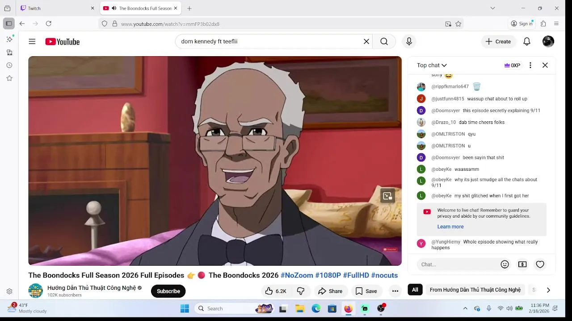Open Firefox extensions puzzle icon
Image resolution: width=572 pixels, height=321 pixels.
tap(543, 24)
